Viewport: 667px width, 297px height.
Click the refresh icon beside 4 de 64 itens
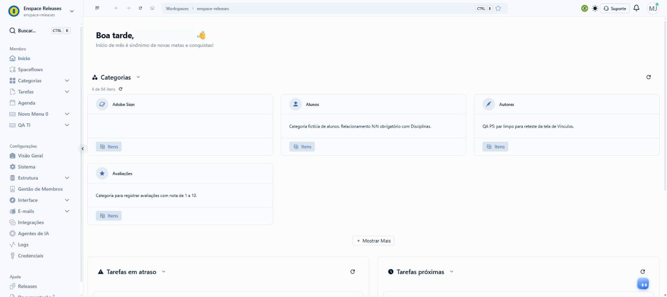tap(121, 89)
